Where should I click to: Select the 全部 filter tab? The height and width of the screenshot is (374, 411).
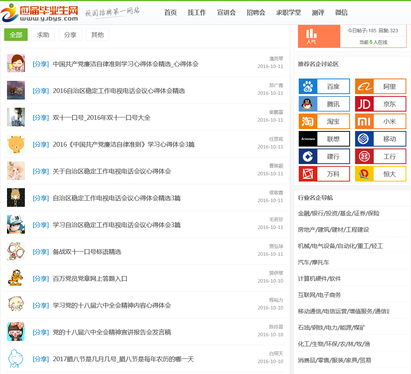click(16, 35)
